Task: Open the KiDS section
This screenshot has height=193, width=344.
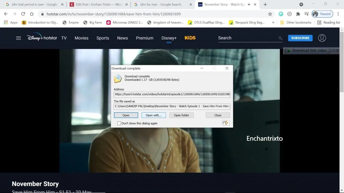Action: tap(190, 38)
